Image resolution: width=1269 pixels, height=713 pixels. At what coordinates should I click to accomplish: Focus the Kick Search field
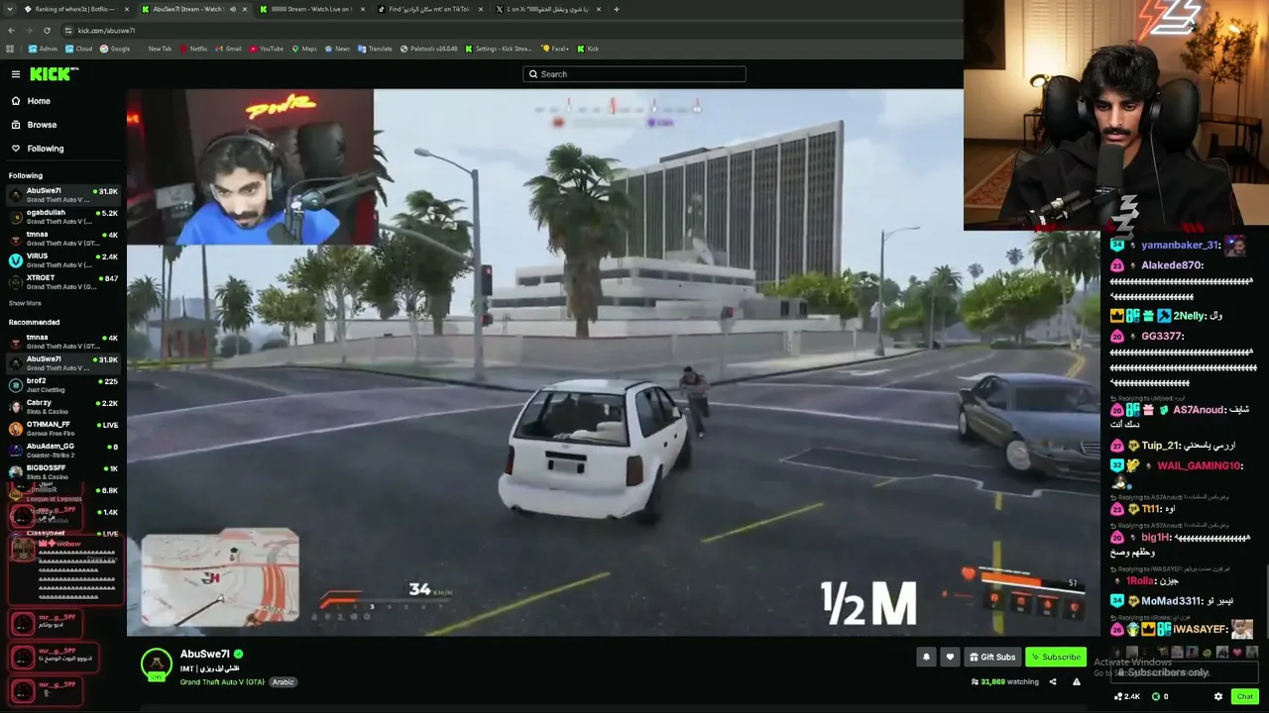pos(634,74)
